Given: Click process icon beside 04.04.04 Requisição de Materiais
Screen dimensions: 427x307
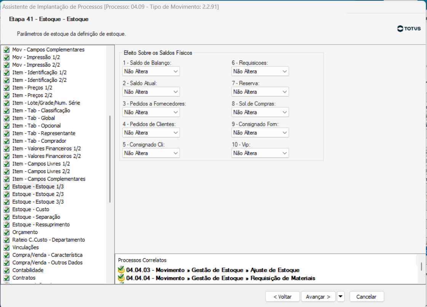Looking at the screenshot, I should 121,278.
